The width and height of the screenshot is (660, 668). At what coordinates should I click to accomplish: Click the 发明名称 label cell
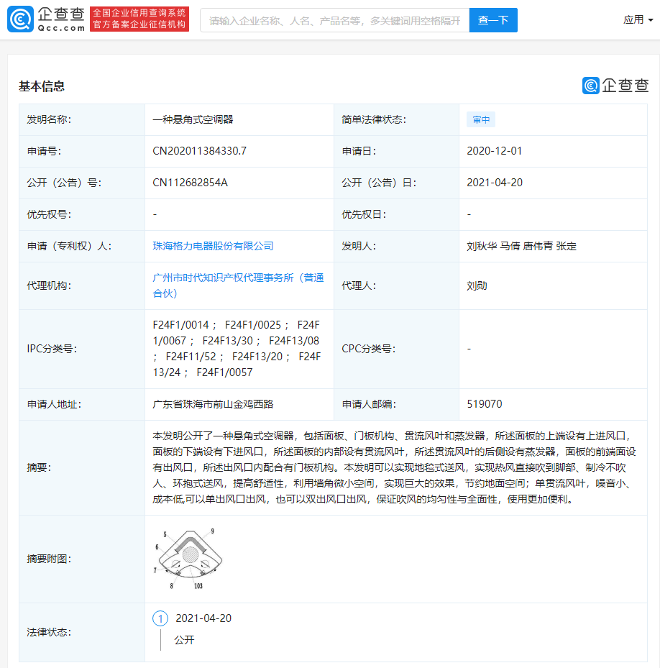click(82, 119)
